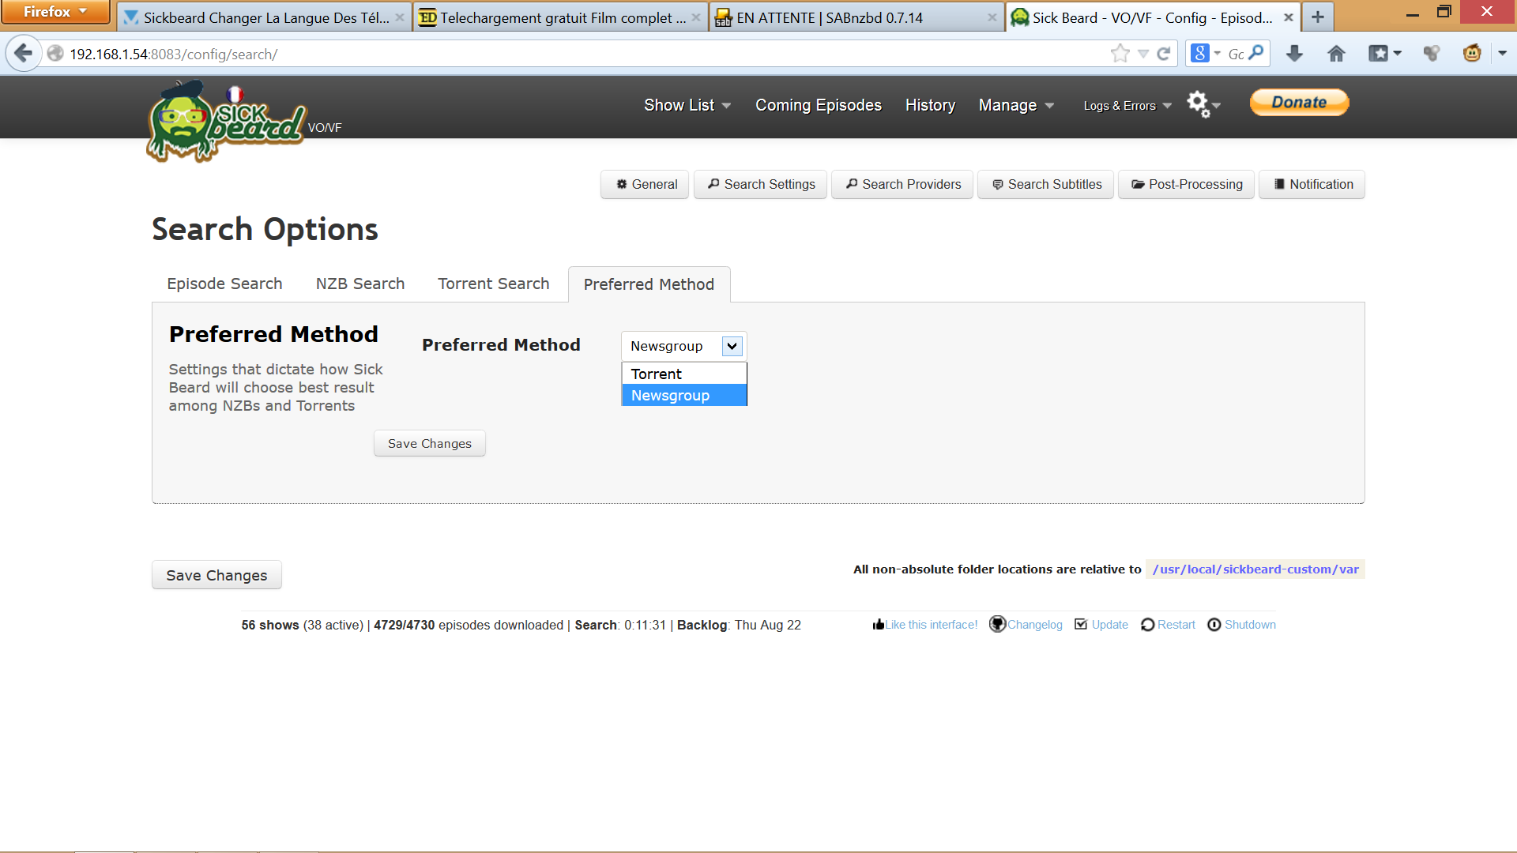
Task: Reload the page with refresh icon
Action: point(1163,54)
